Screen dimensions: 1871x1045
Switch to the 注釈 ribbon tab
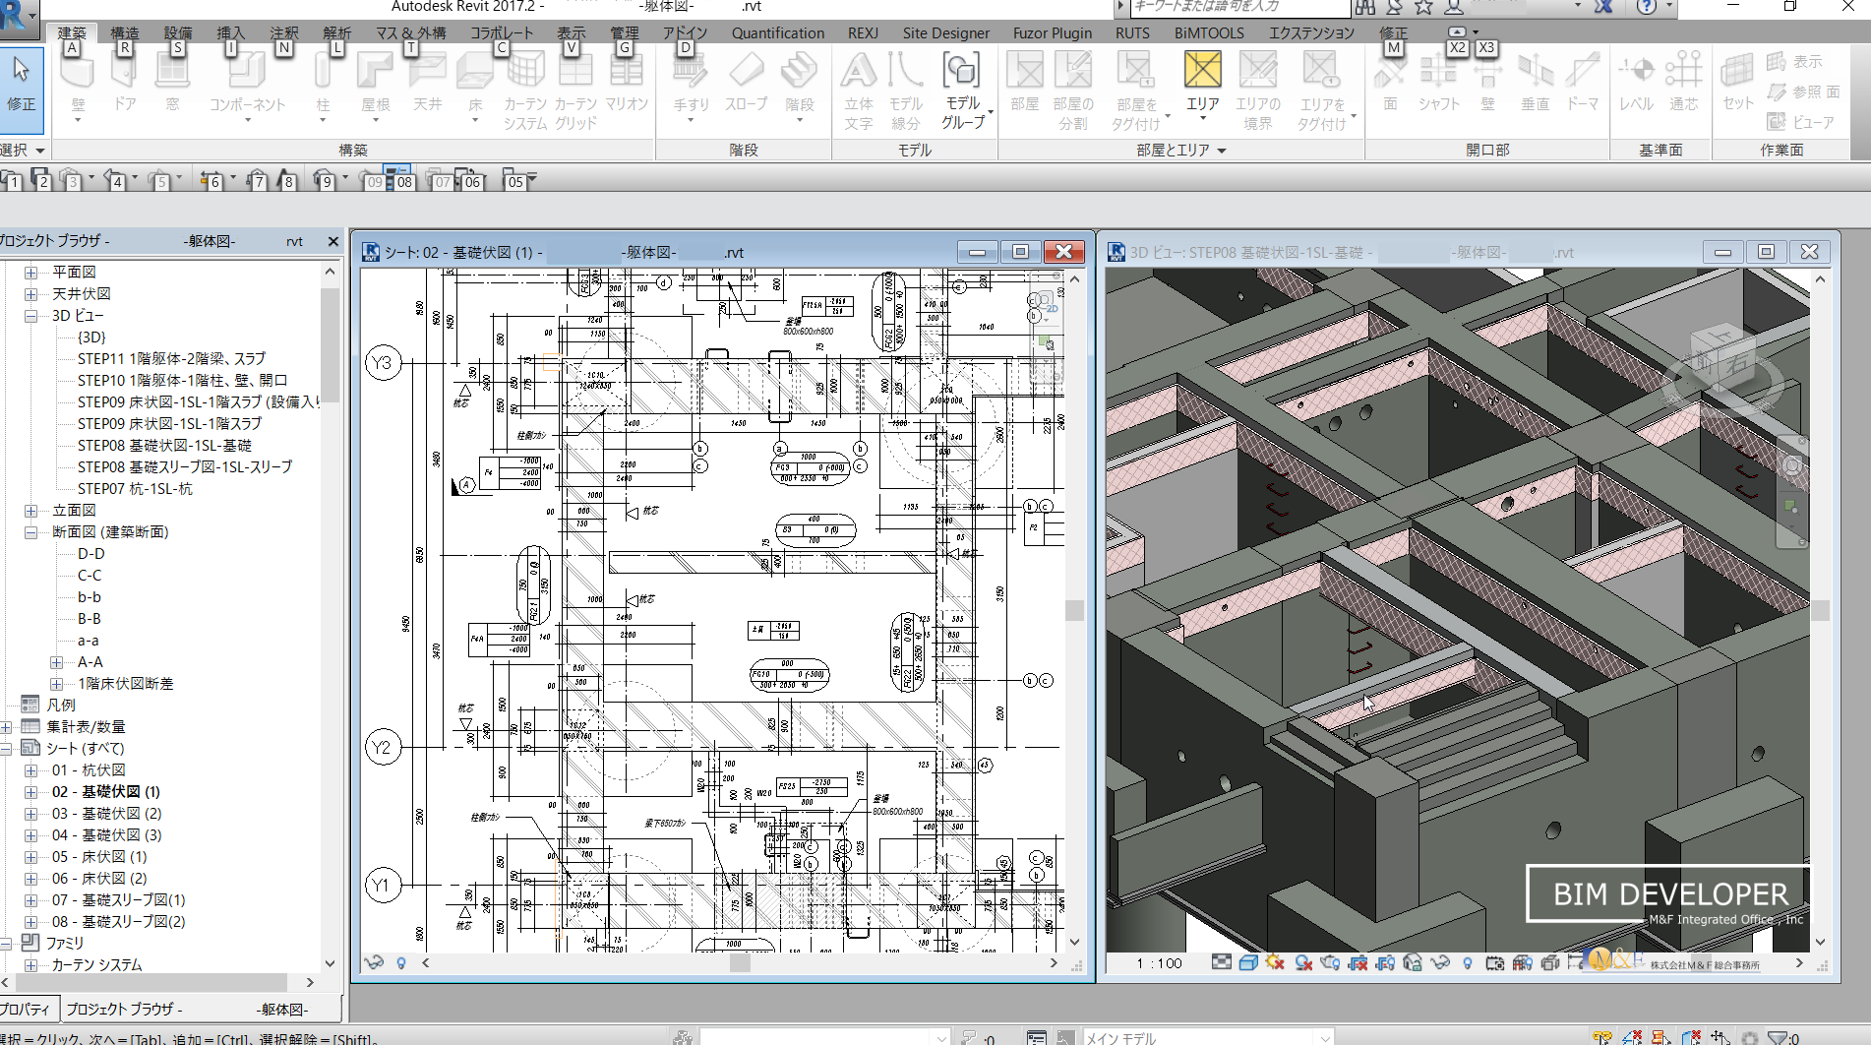click(284, 32)
